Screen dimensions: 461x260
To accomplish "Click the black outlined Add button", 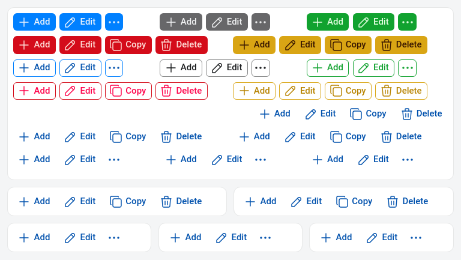I will (181, 68).
